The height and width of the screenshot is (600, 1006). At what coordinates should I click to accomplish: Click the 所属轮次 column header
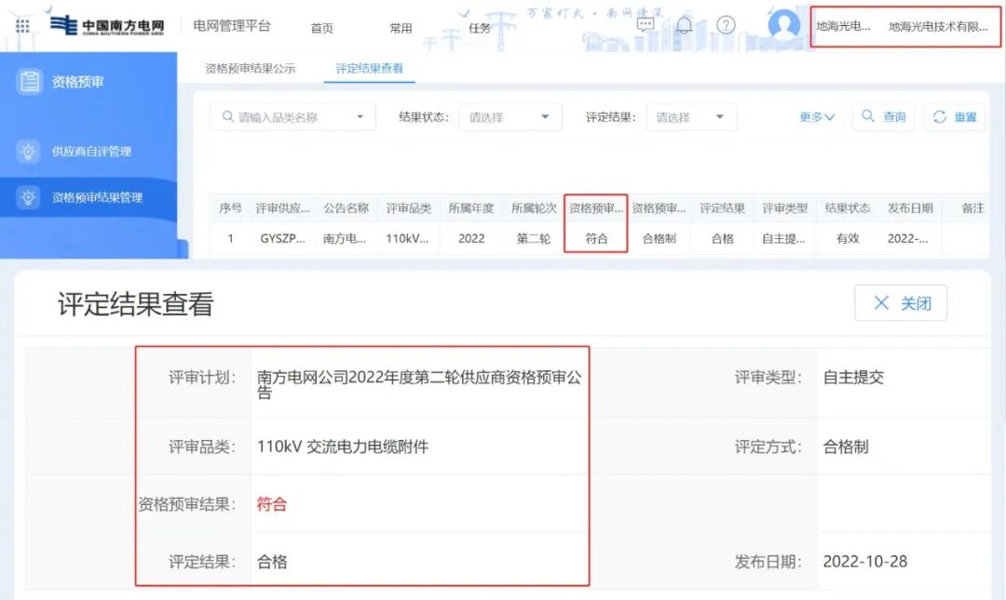coord(534,207)
